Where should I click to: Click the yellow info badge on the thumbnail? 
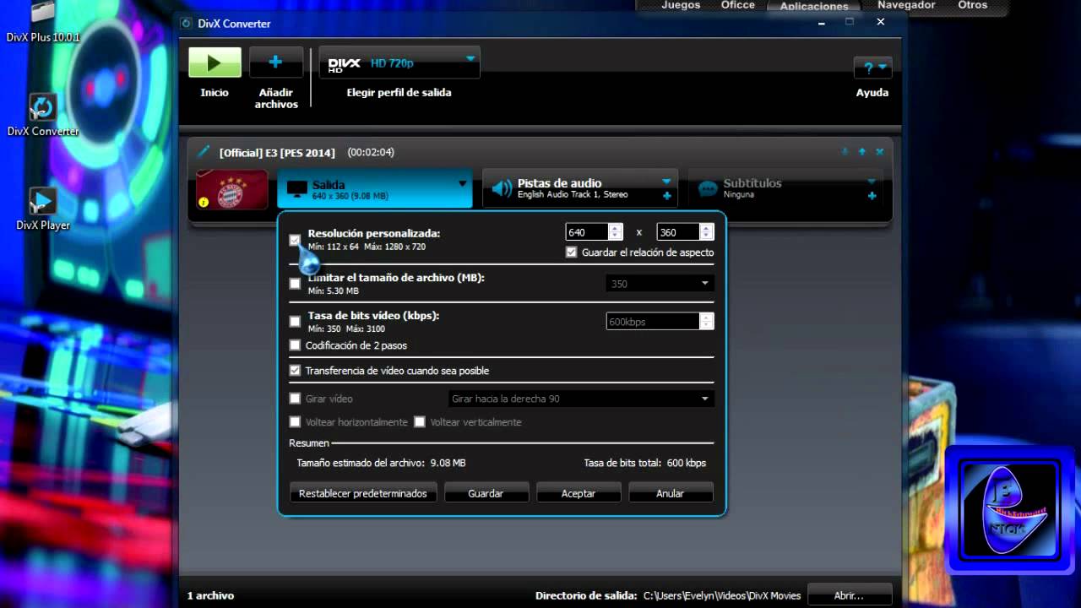tap(203, 202)
